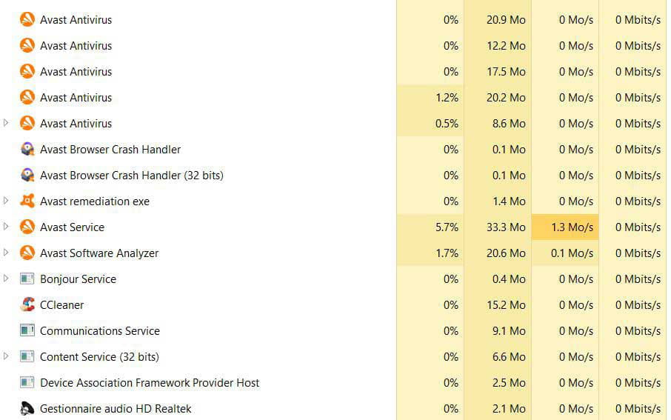Click the 33.3 Mo memory cell of Avast Service

(x=498, y=227)
